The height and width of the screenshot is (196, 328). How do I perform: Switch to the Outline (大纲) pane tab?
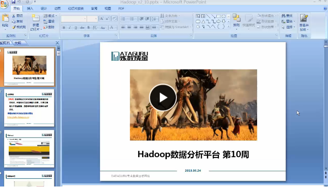18,43
